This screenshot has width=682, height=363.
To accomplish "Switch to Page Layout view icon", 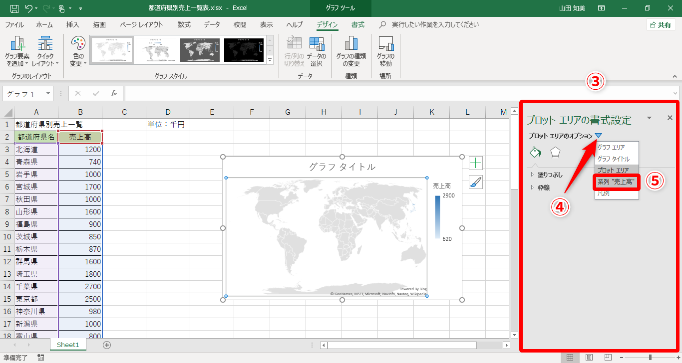I will (589, 358).
